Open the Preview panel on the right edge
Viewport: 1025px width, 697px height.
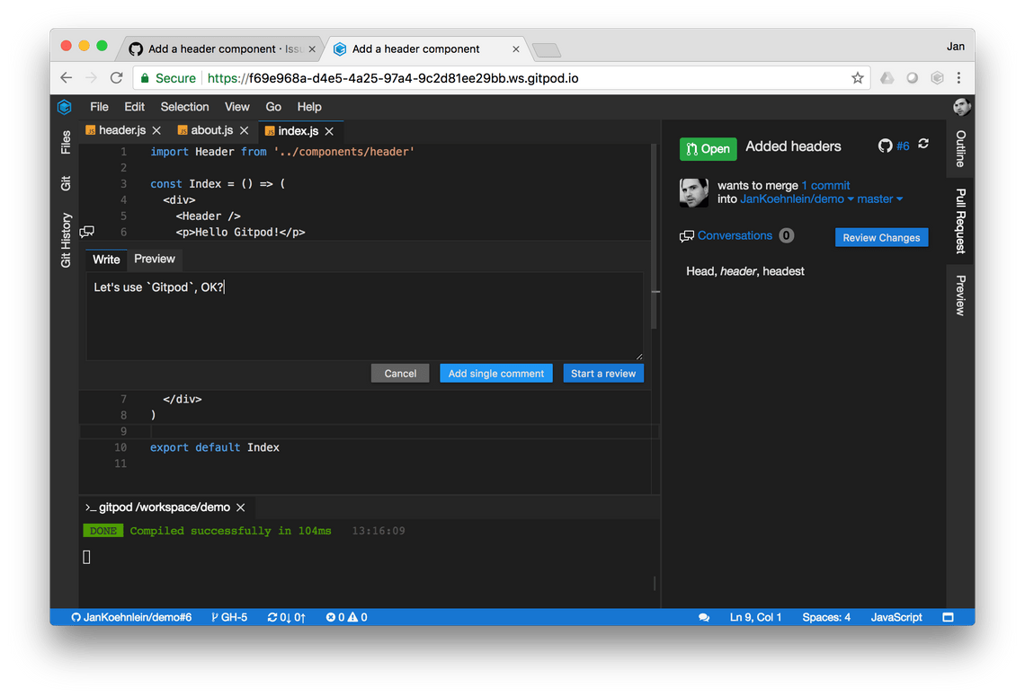click(959, 296)
